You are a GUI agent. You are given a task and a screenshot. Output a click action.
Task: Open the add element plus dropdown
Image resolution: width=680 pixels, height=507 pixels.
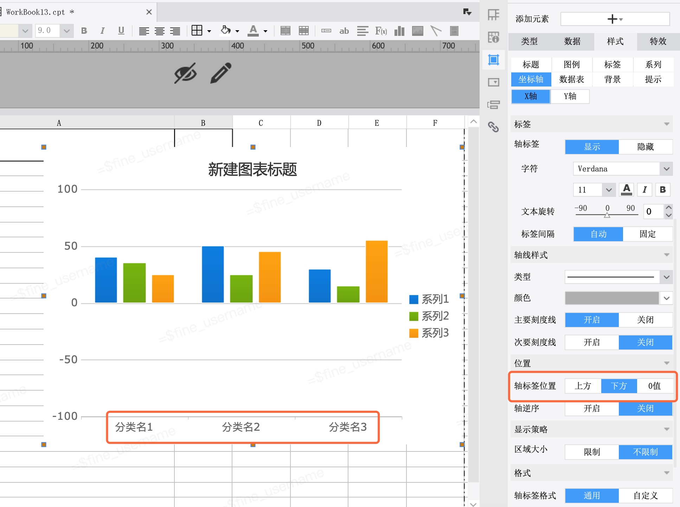click(615, 19)
